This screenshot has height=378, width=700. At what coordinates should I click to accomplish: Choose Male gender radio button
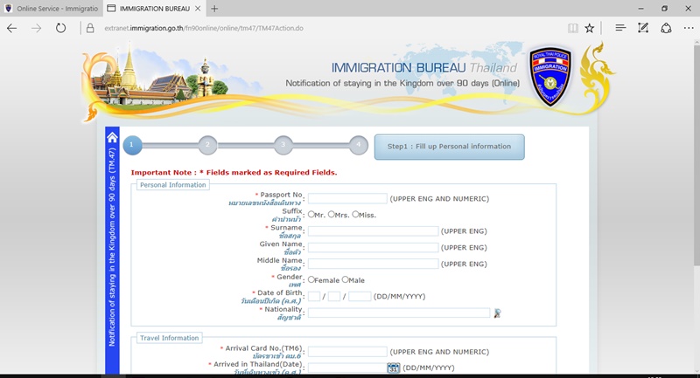(x=345, y=279)
